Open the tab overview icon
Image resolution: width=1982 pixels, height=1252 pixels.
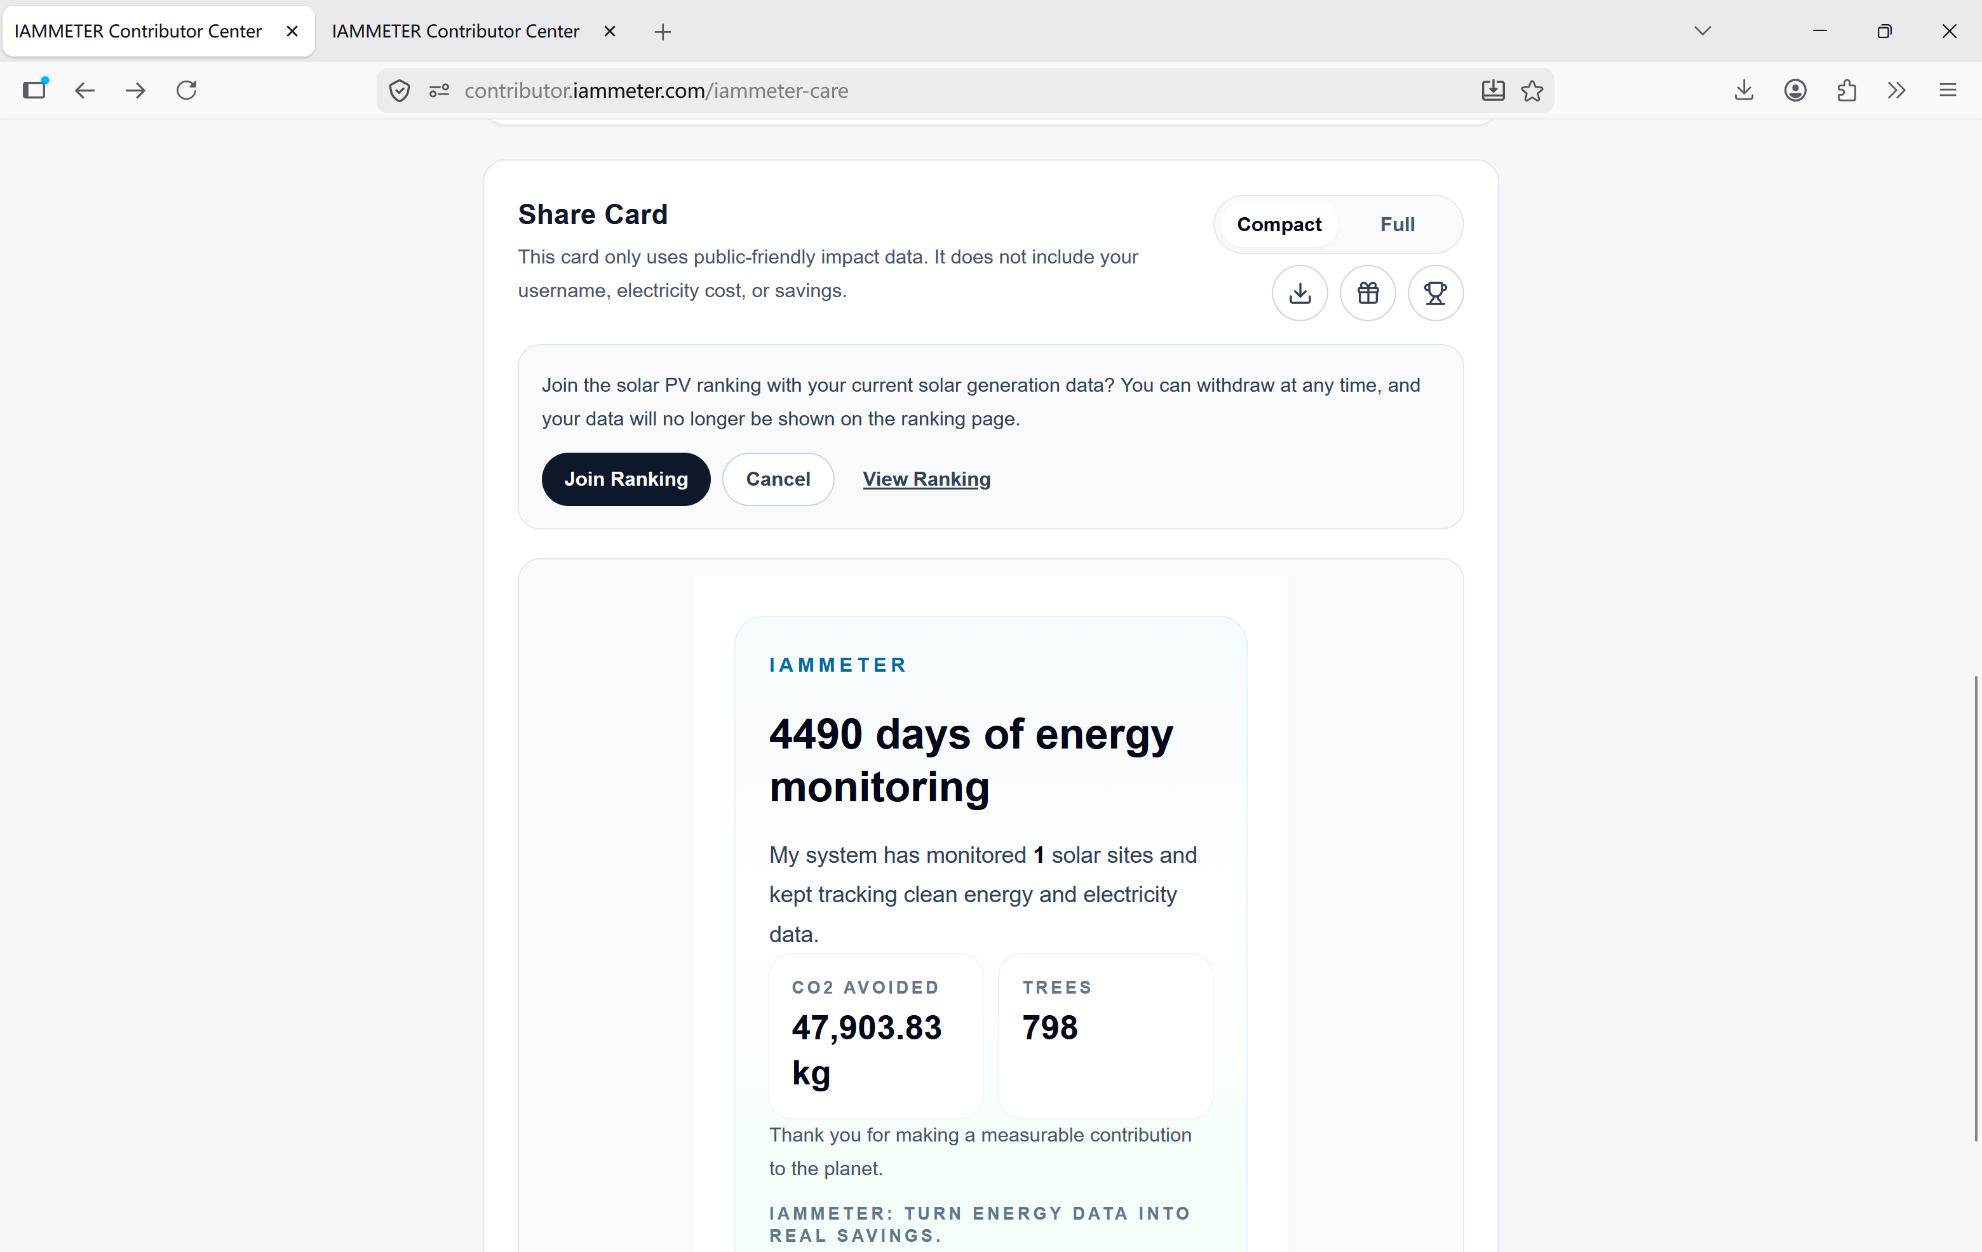[36, 89]
